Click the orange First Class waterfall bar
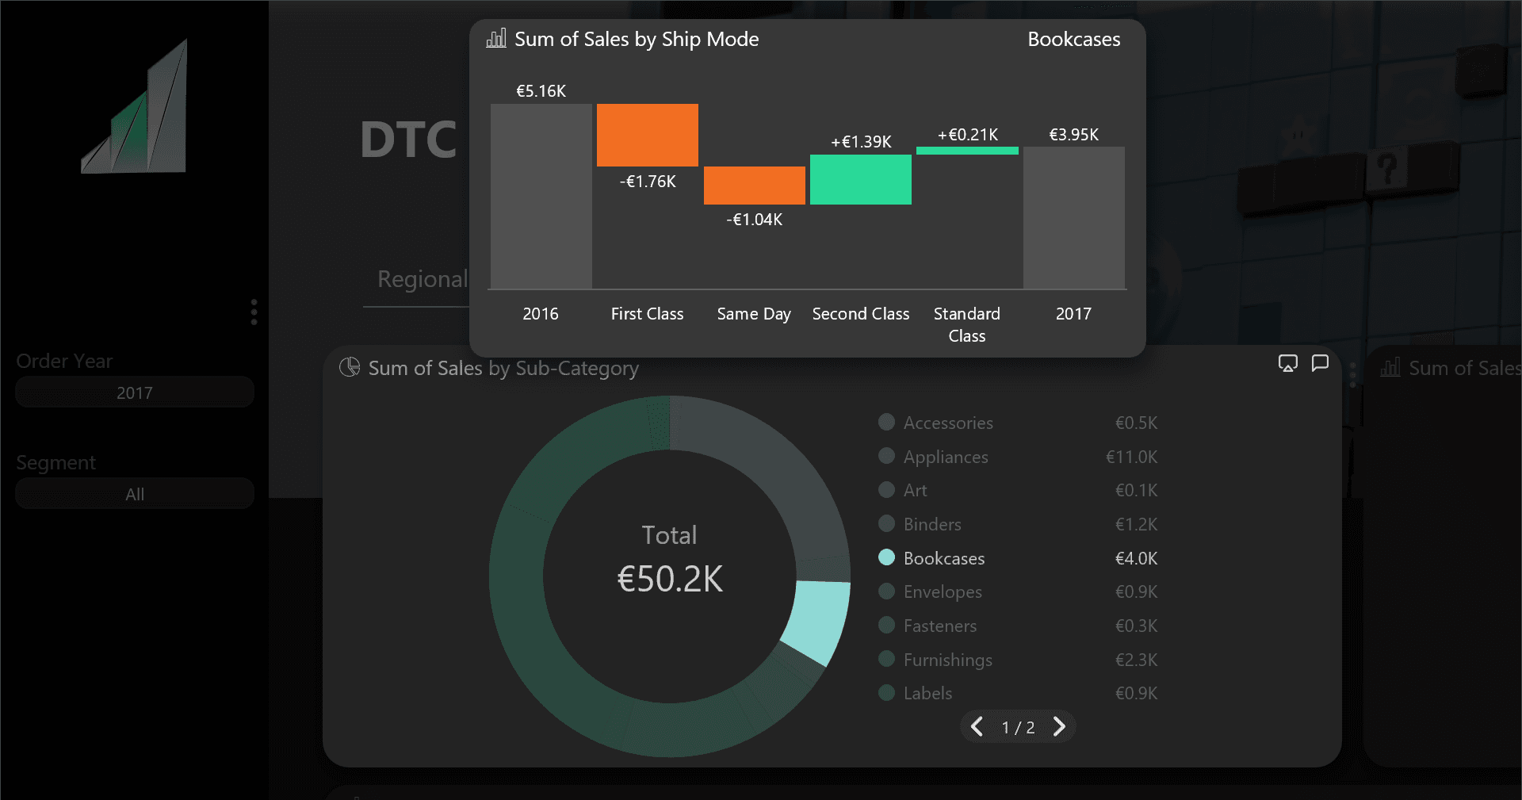Screen dimensions: 1522x800 click(x=647, y=135)
